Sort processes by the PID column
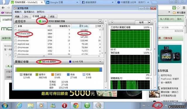Screen dimensions: 187x109 (x=51, y=26)
